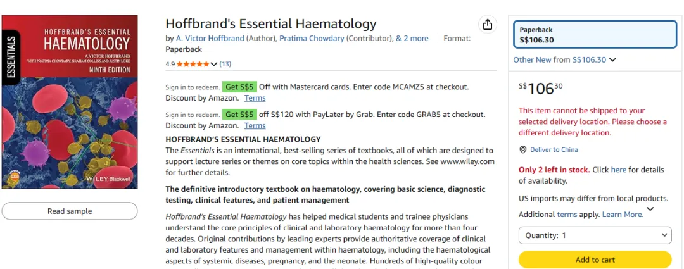
Task: Click the Deliver to China link
Action: [554, 149]
